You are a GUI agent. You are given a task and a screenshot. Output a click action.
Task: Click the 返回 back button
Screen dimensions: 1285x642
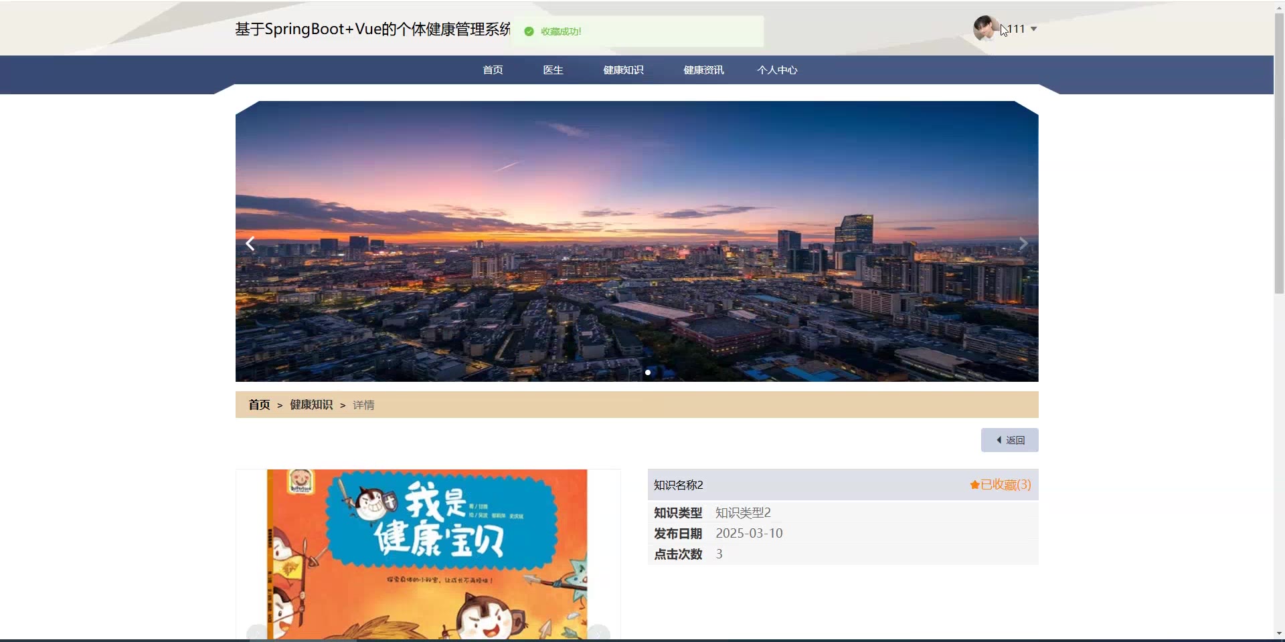tap(1009, 440)
